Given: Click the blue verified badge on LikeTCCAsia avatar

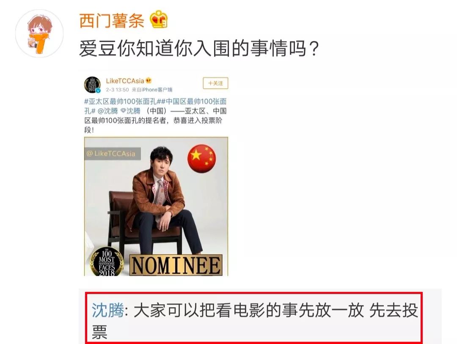Looking at the screenshot, I should (98, 91).
